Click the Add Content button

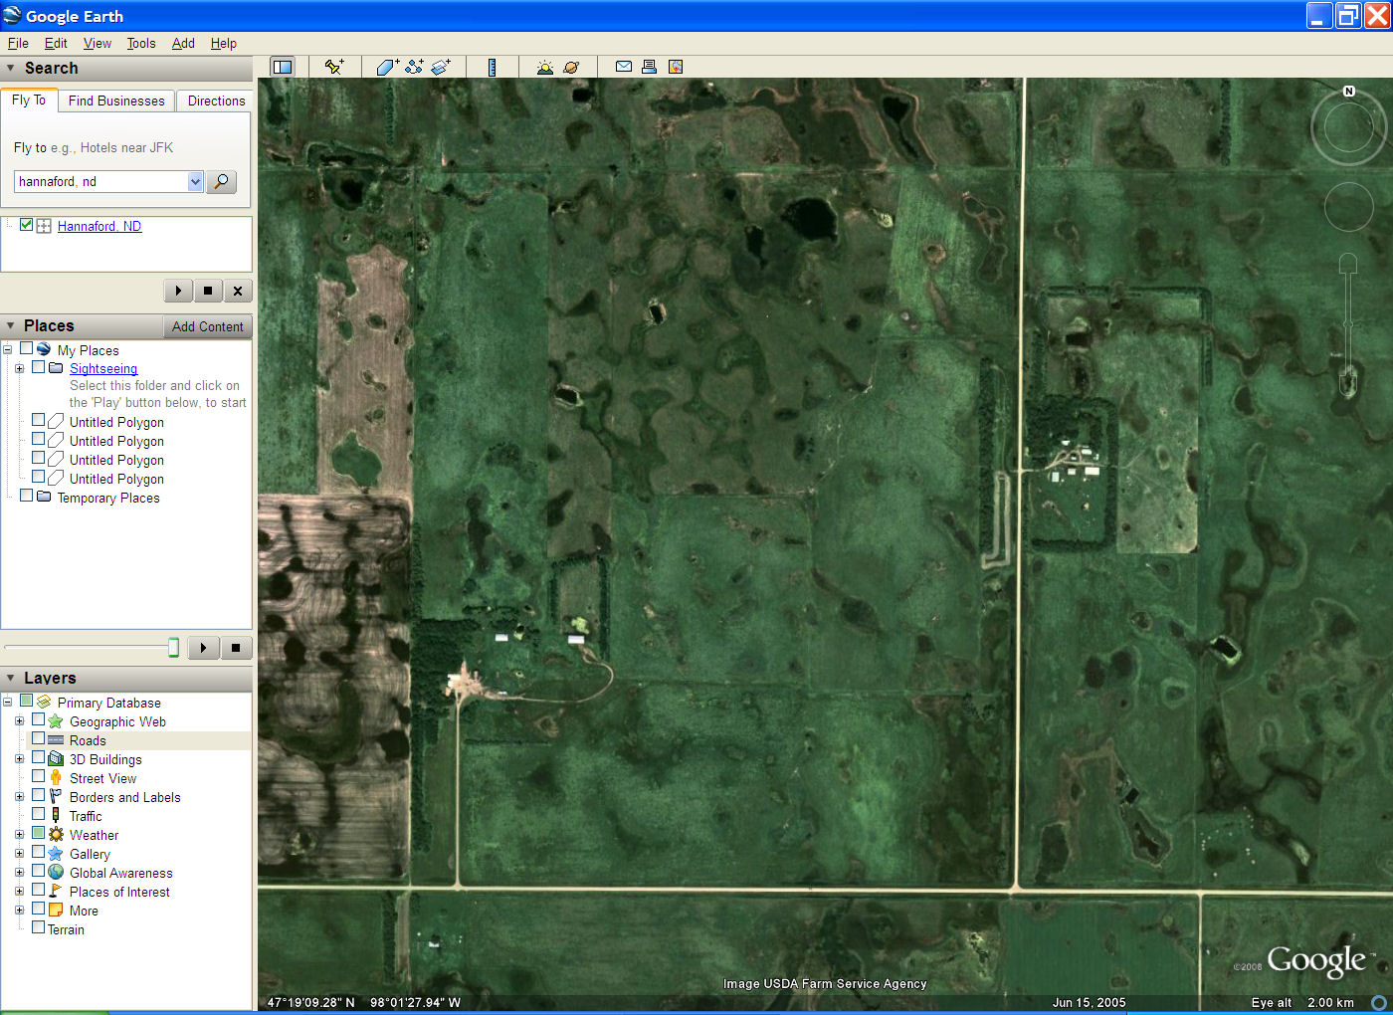[x=207, y=326]
